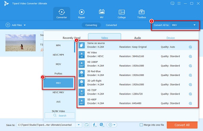203x131 pixels.
Task: Open the Toolbox module
Action: pyautogui.click(x=141, y=14)
